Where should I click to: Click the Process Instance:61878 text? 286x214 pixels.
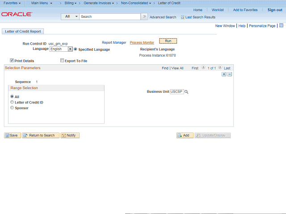point(157,55)
